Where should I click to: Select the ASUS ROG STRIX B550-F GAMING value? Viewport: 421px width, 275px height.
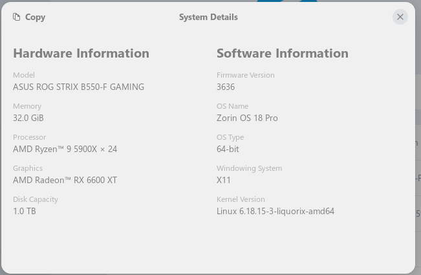coord(79,87)
